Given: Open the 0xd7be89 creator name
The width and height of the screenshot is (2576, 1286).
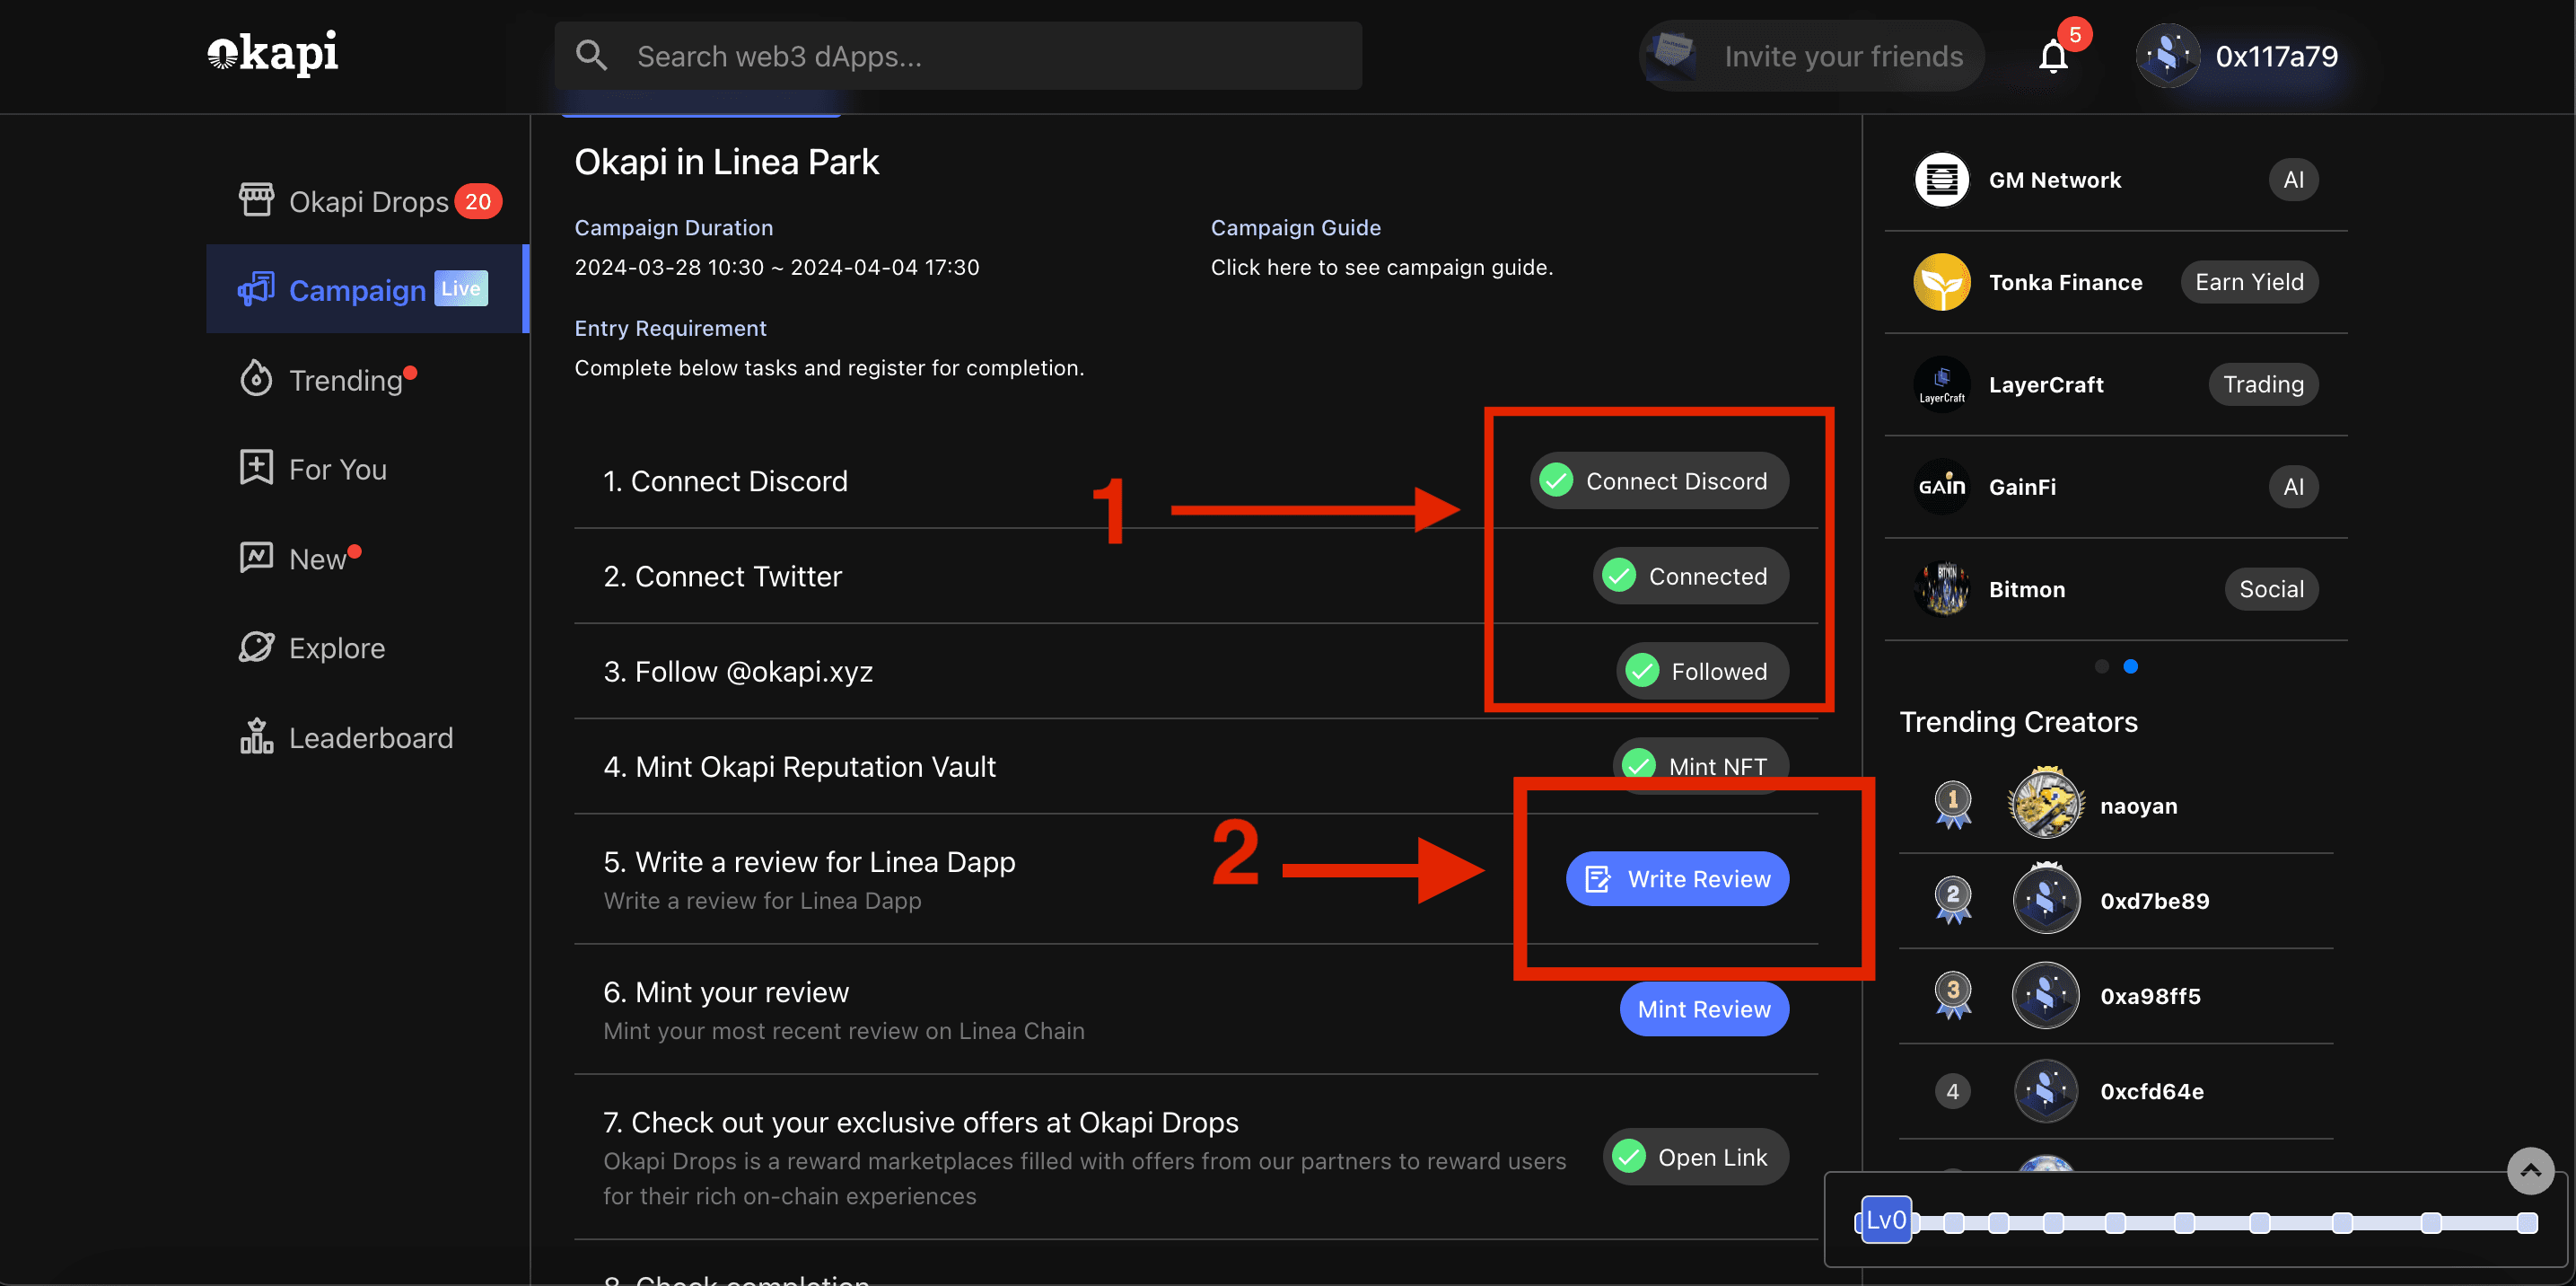Looking at the screenshot, I should [x=2154, y=901].
